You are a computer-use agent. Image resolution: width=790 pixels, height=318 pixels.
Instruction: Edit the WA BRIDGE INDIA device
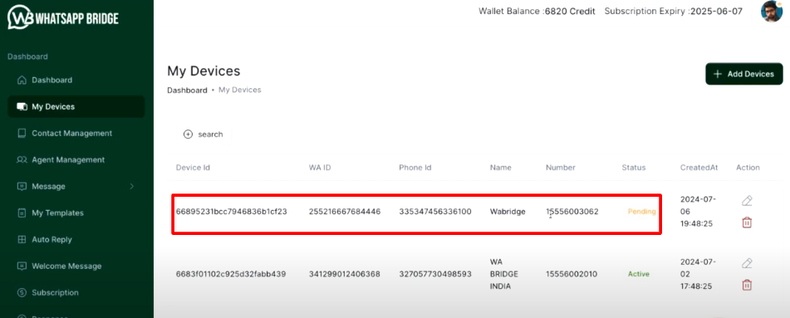747,263
